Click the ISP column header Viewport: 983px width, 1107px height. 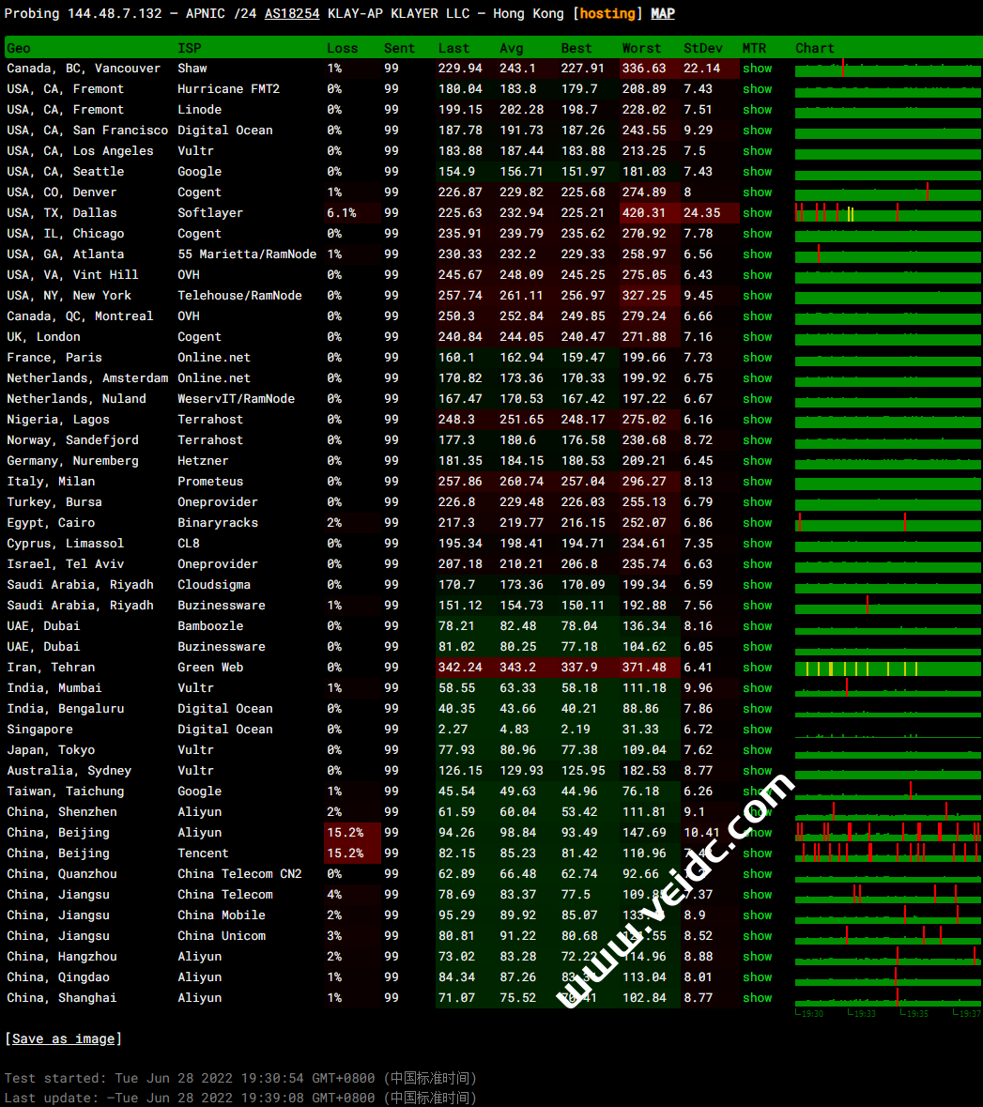pyautogui.click(x=189, y=48)
